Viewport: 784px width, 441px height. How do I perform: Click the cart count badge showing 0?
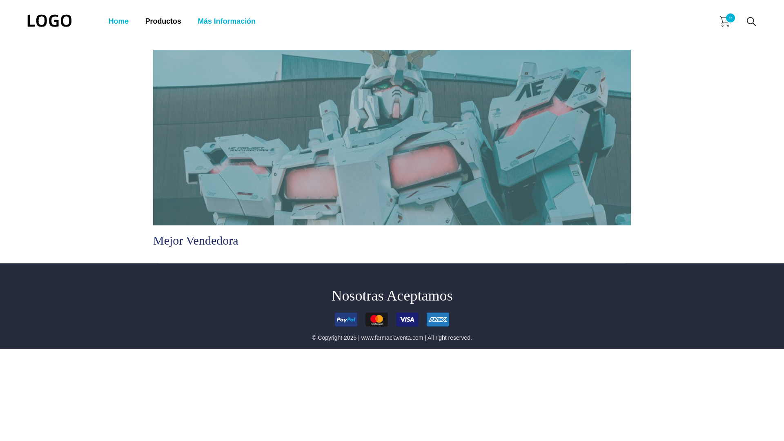[x=731, y=18]
